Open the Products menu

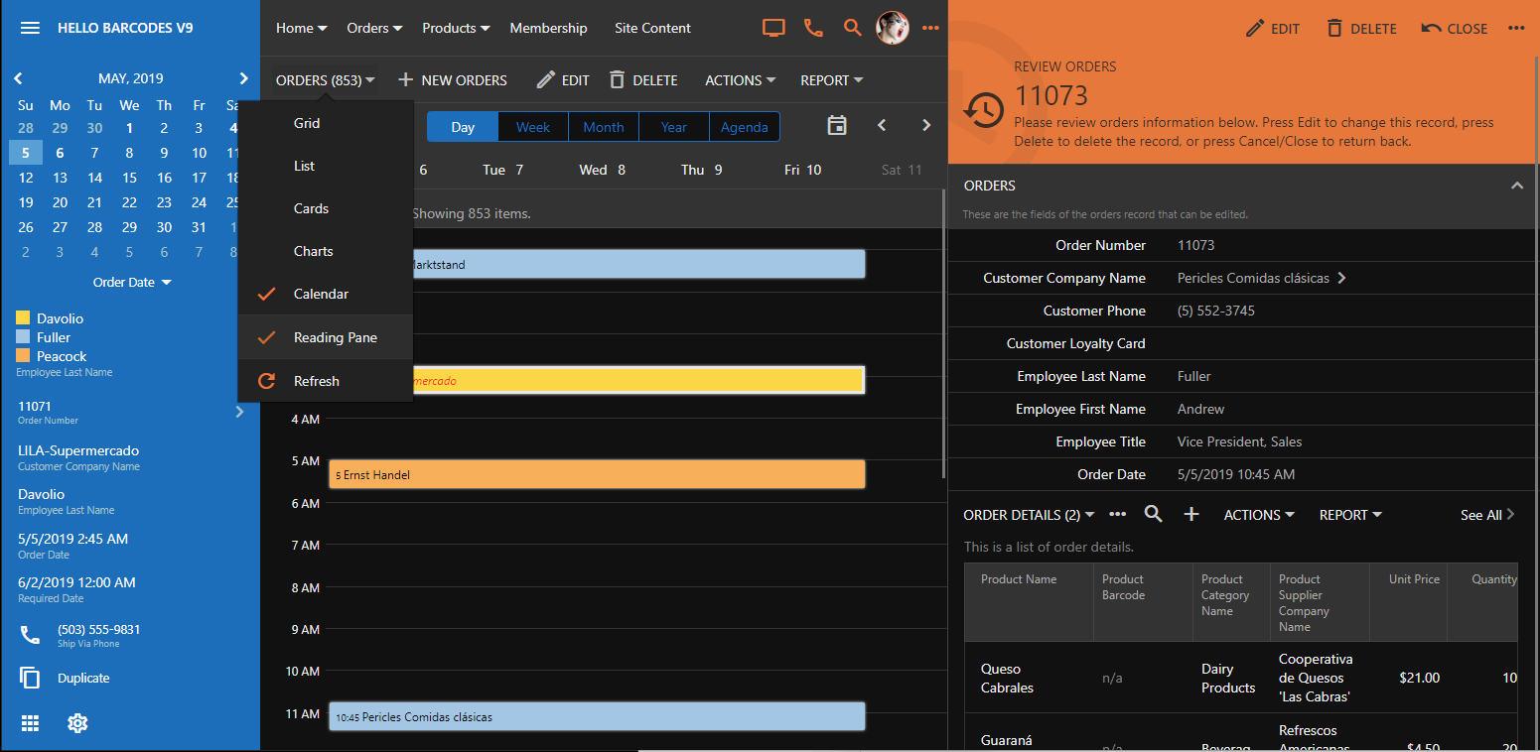[455, 28]
